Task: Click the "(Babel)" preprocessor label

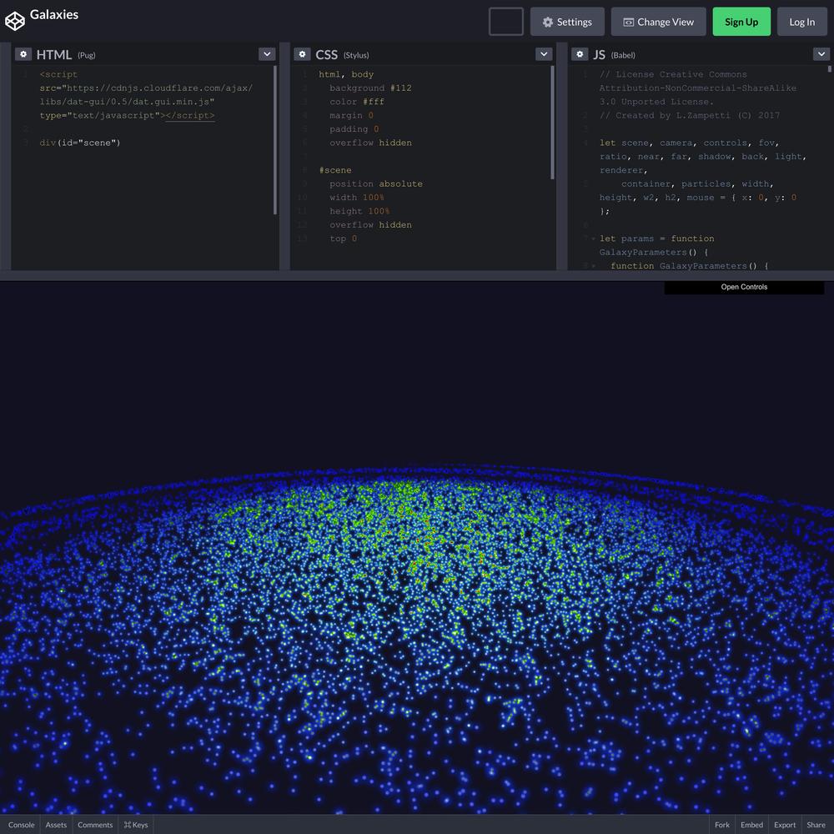Action: point(623,55)
